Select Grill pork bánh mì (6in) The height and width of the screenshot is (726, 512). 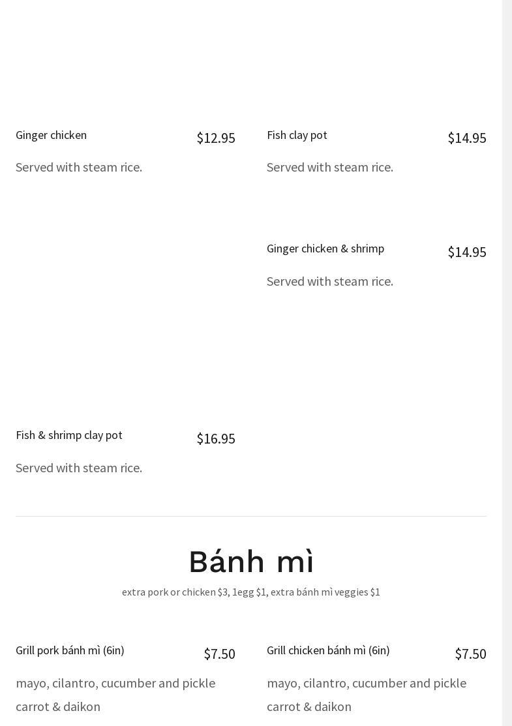click(x=70, y=650)
